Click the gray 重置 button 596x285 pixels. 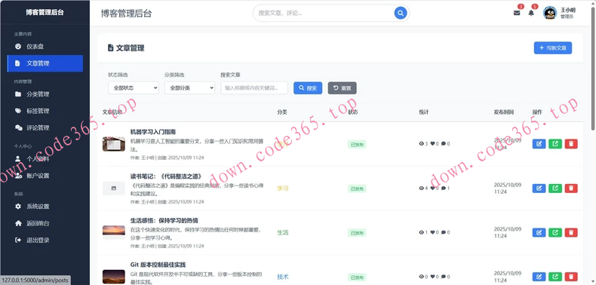(342, 87)
